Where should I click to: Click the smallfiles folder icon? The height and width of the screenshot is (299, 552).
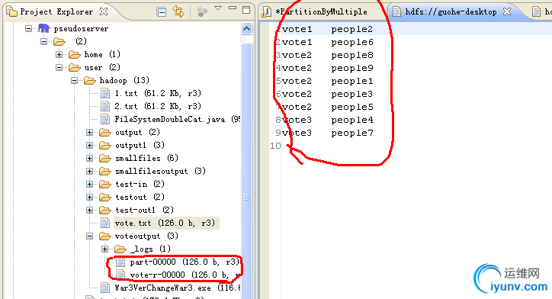coord(105,159)
